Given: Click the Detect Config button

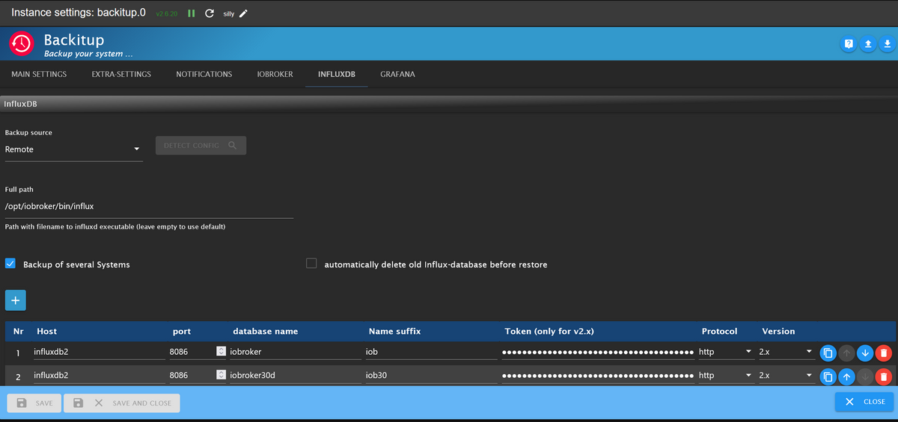Looking at the screenshot, I should click(201, 146).
